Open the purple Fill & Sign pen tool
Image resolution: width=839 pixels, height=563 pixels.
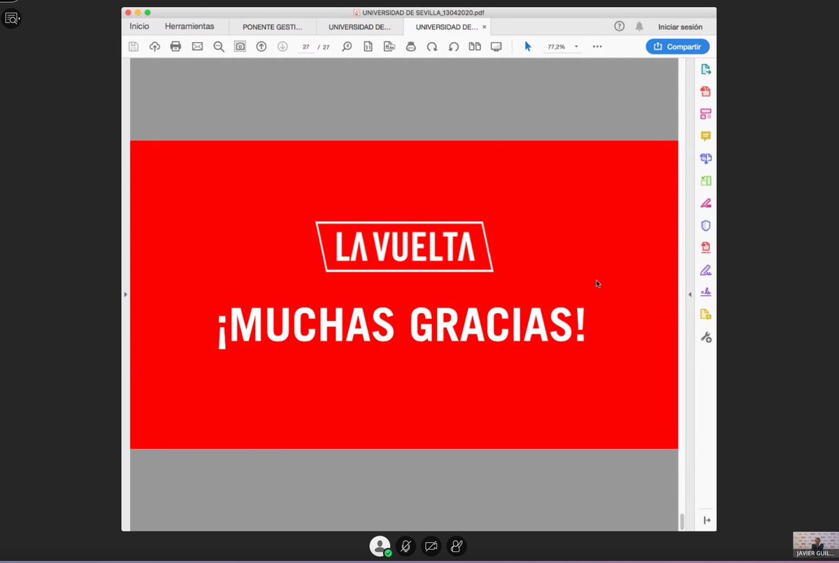705,270
